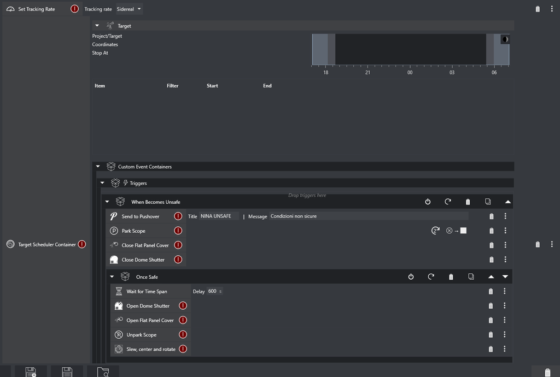This screenshot has width=560, height=377.
Task: Click the save sequence as floppy-plus icon
Action: pos(31,372)
